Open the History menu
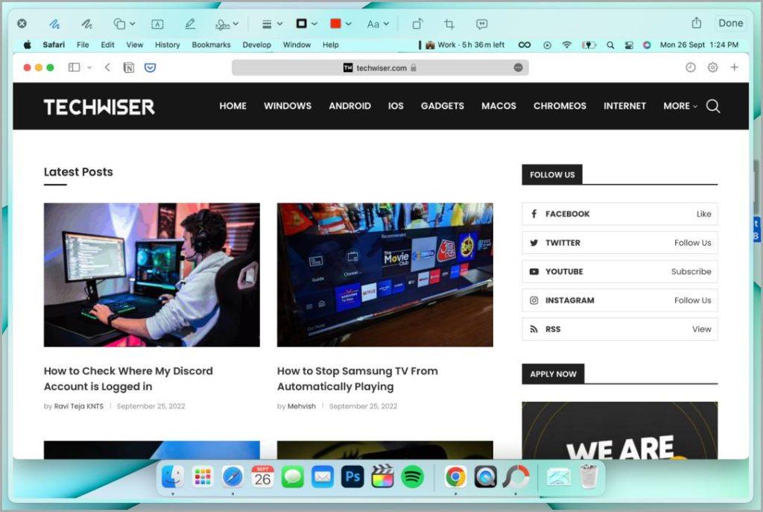This screenshot has height=512, width=763. pyautogui.click(x=168, y=45)
